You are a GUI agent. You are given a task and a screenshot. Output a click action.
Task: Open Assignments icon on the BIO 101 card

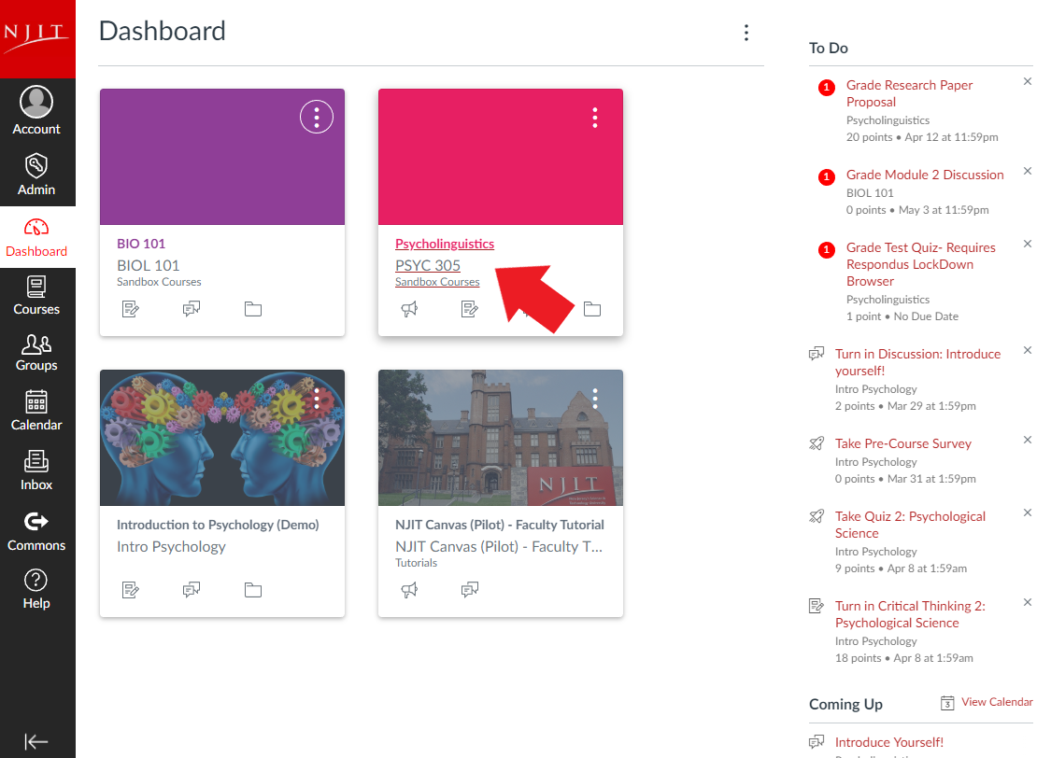pyautogui.click(x=131, y=309)
